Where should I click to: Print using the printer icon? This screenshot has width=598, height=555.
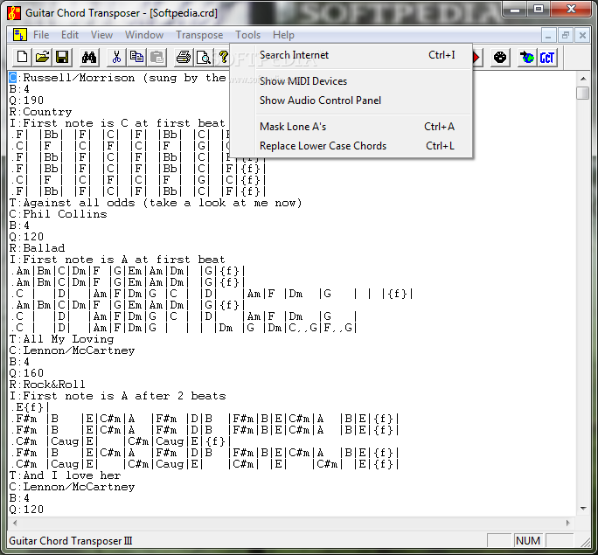(184, 58)
